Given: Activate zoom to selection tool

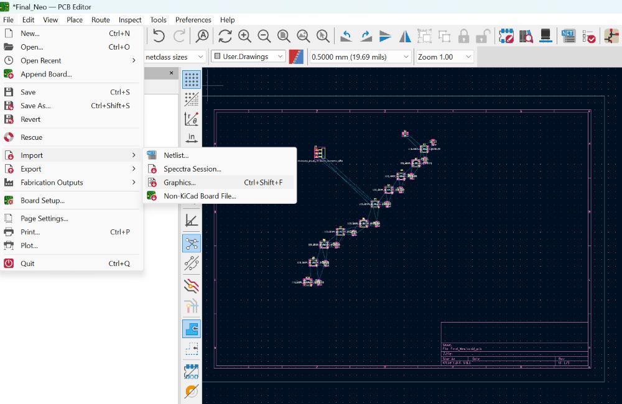Looking at the screenshot, I should (x=323, y=37).
